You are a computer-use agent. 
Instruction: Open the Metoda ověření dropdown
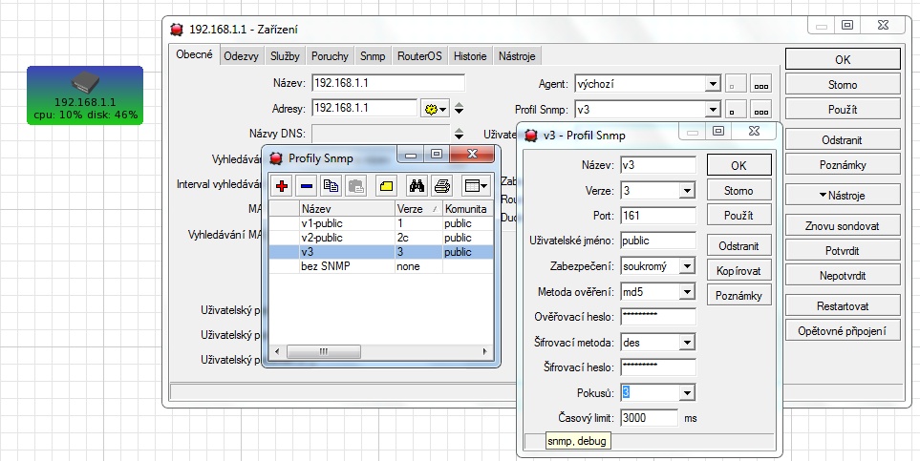click(x=688, y=291)
